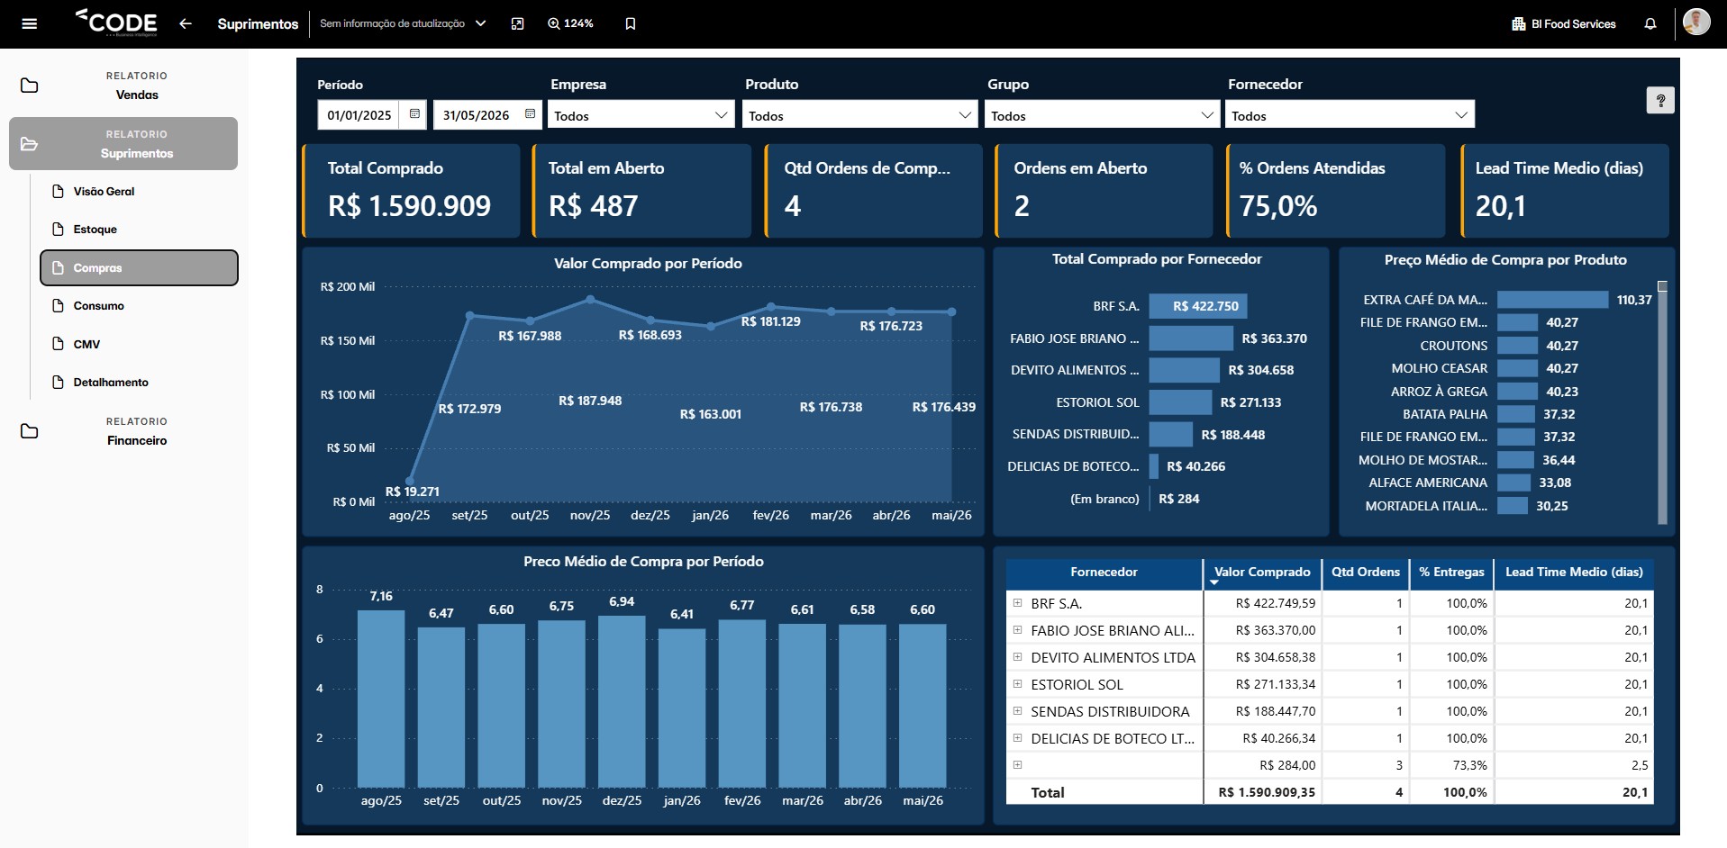1727x848 pixels.
Task: Click the EXTRA CAFÉ DA MA... 110,37 bar
Action: [x=1552, y=300]
